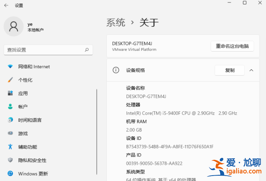This screenshot has width=266, height=181.
Task: Click DESKTOP-G7TEM4J in the top card
Action: (x=132, y=44)
